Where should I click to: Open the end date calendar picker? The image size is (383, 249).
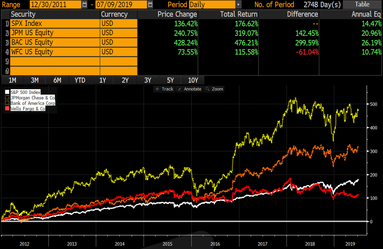pyautogui.click(x=150, y=4)
